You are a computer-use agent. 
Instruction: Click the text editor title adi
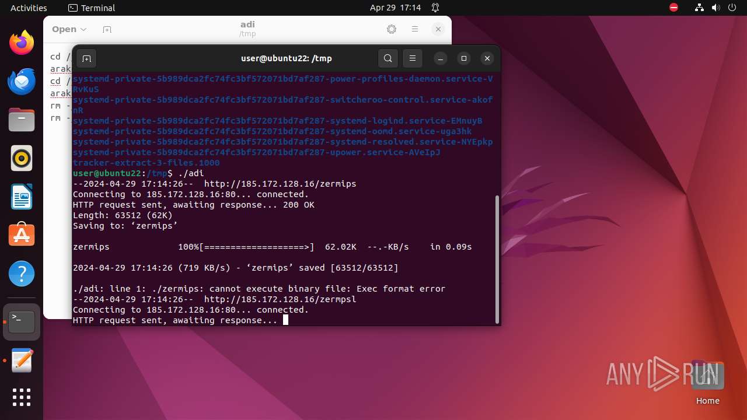tap(247, 24)
